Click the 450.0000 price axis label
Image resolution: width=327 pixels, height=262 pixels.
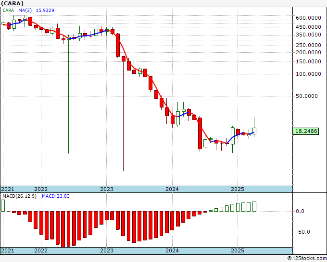(x=308, y=27)
